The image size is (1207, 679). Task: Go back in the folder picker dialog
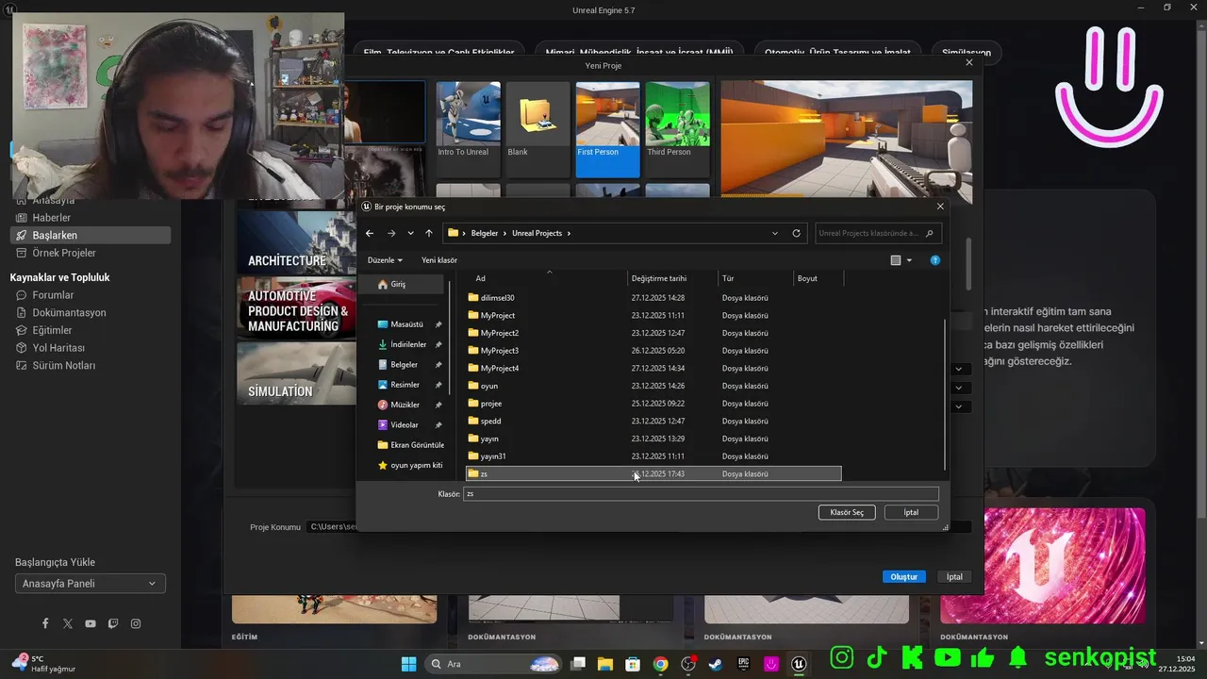pyautogui.click(x=370, y=233)
